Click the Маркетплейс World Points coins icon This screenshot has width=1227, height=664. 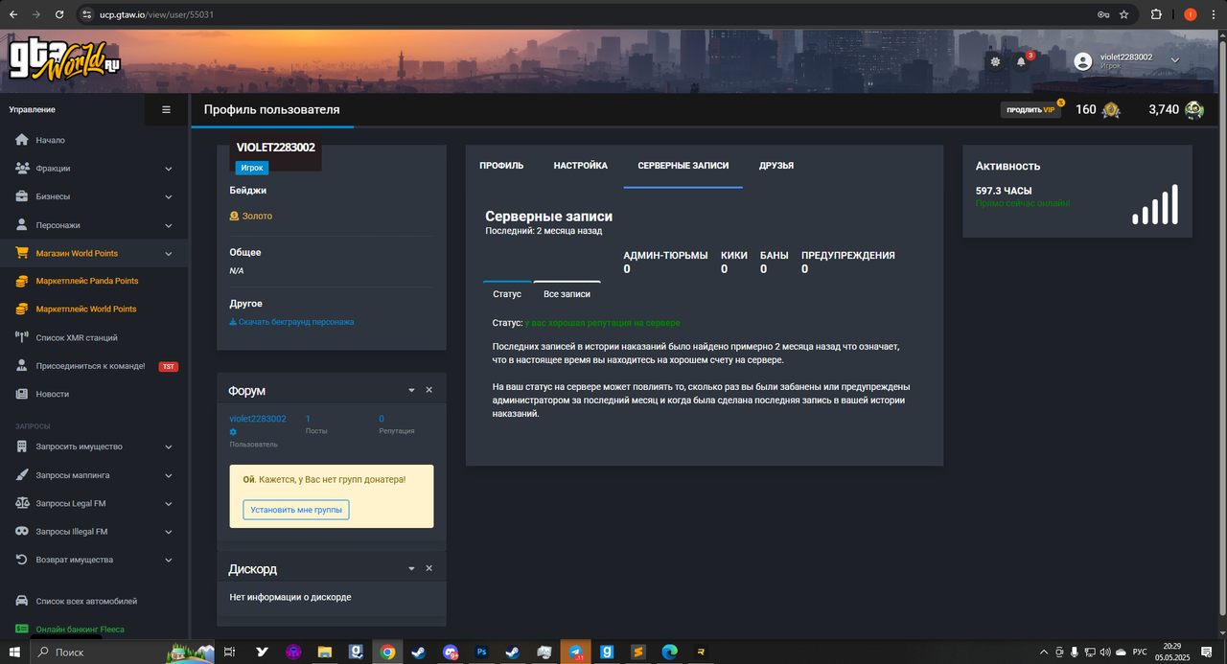point(22,309)
